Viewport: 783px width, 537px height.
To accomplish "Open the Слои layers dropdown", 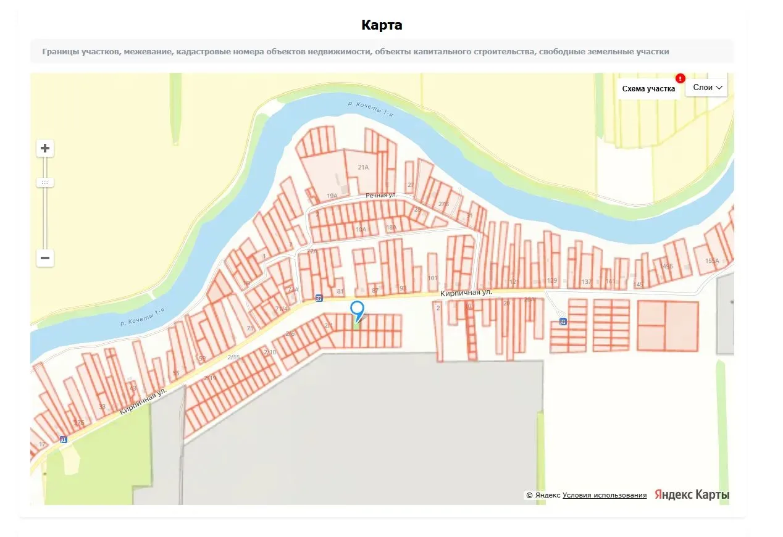I will [x=707, y=88].
